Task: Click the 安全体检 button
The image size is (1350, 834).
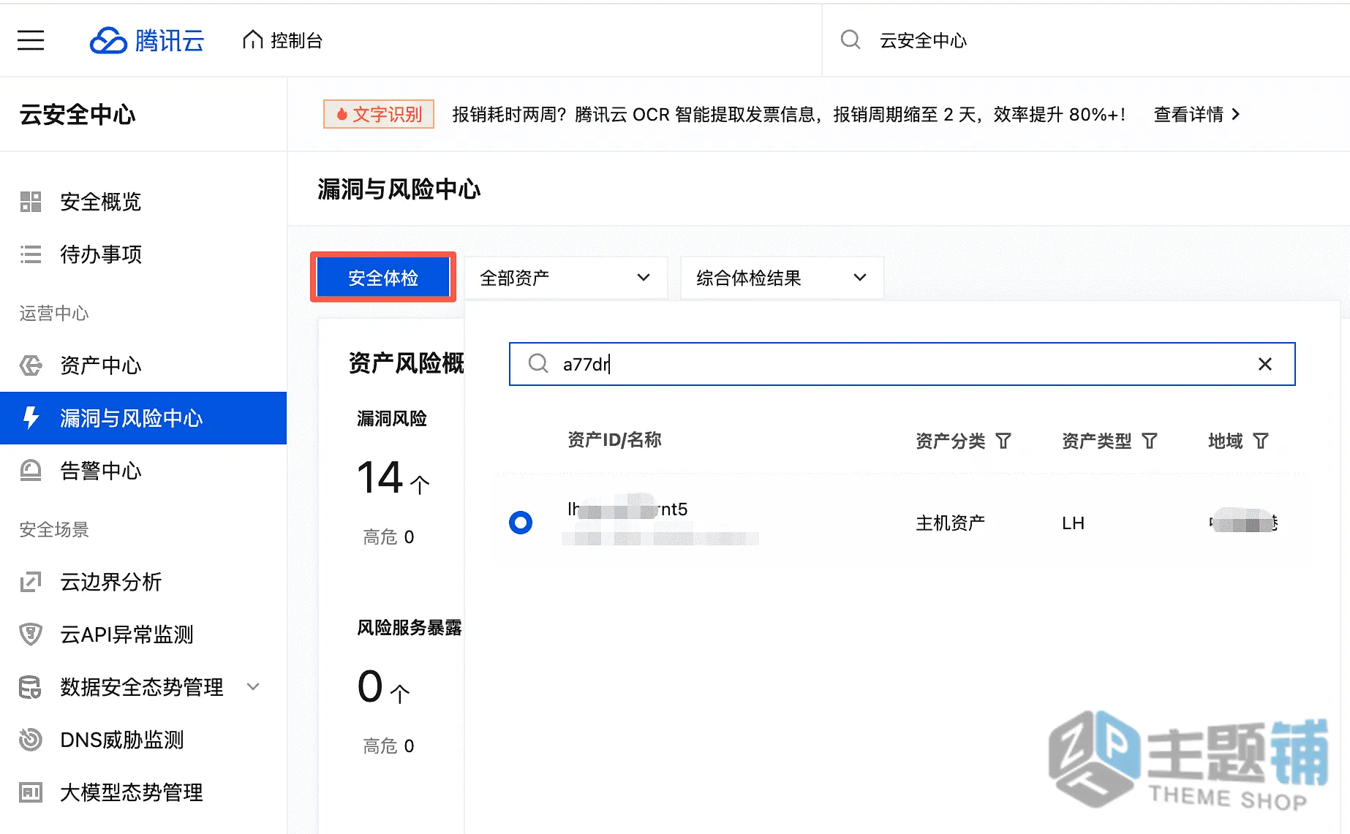Action: pos(383,278)
